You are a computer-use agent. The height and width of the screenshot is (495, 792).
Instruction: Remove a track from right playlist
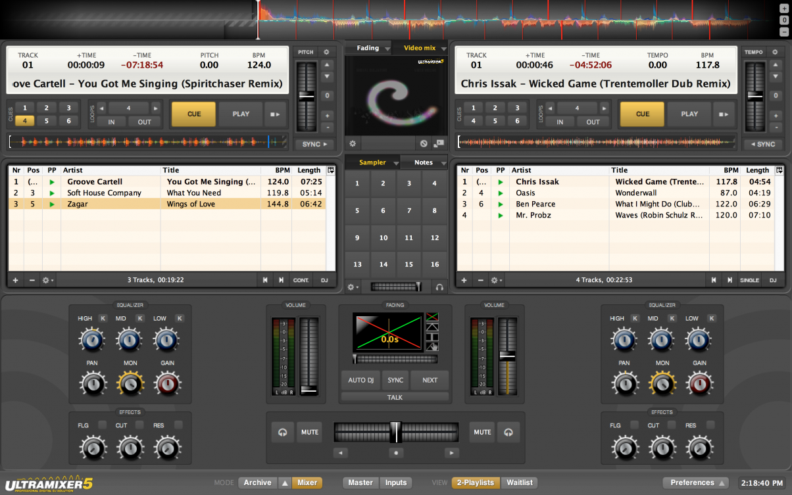[x=480, y=280]
